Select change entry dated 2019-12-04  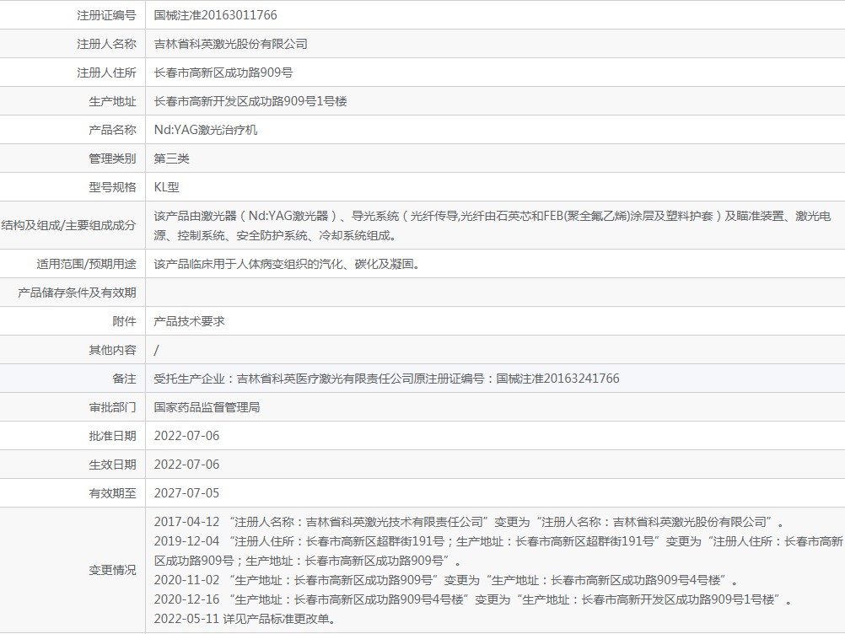point(498,541)
